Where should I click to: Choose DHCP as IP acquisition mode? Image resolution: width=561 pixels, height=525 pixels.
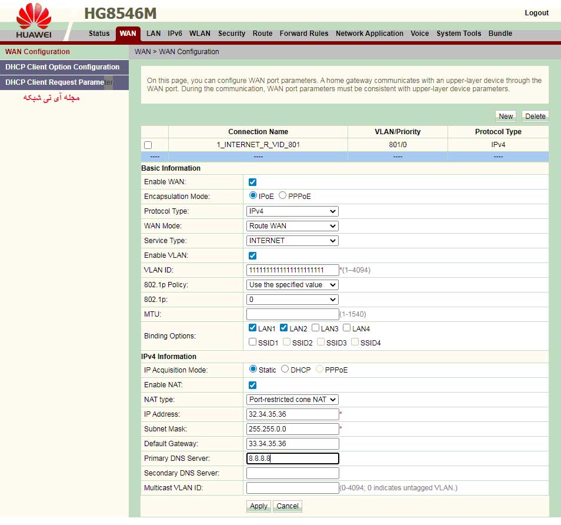285,370
